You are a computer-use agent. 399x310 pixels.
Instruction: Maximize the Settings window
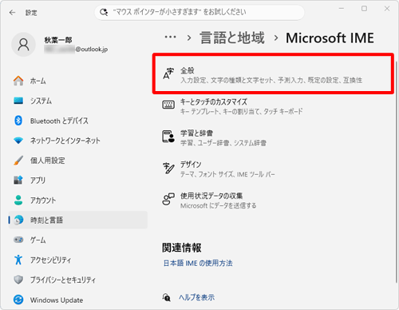[364, 9]
